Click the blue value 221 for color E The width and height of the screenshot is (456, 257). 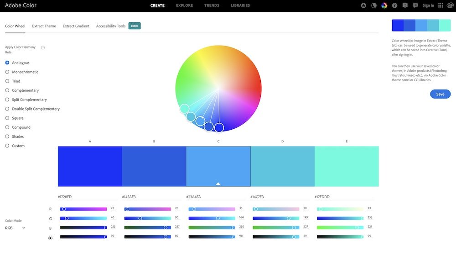pos(370,226)
